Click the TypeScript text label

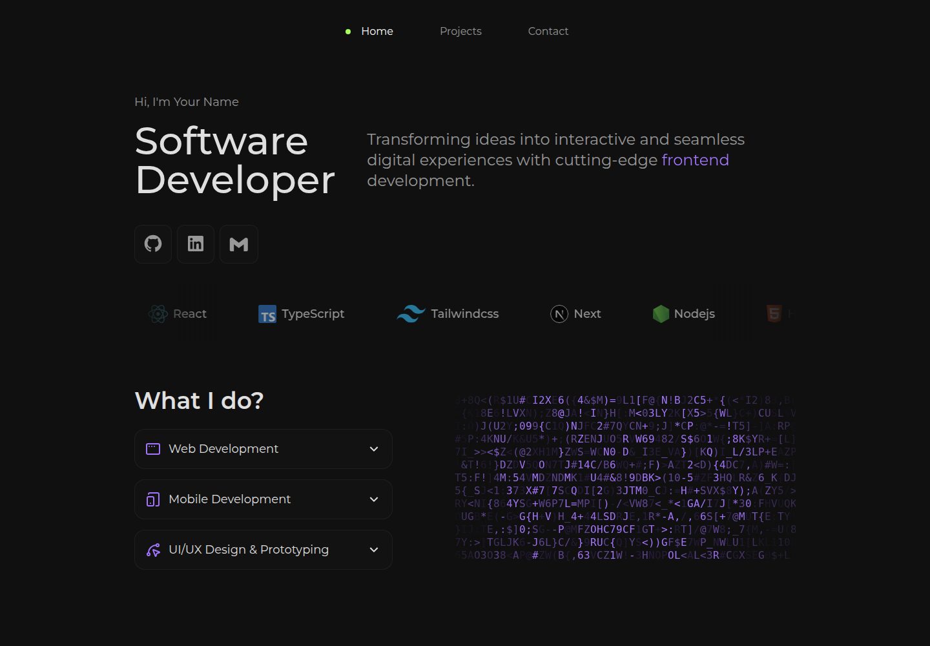313,314
